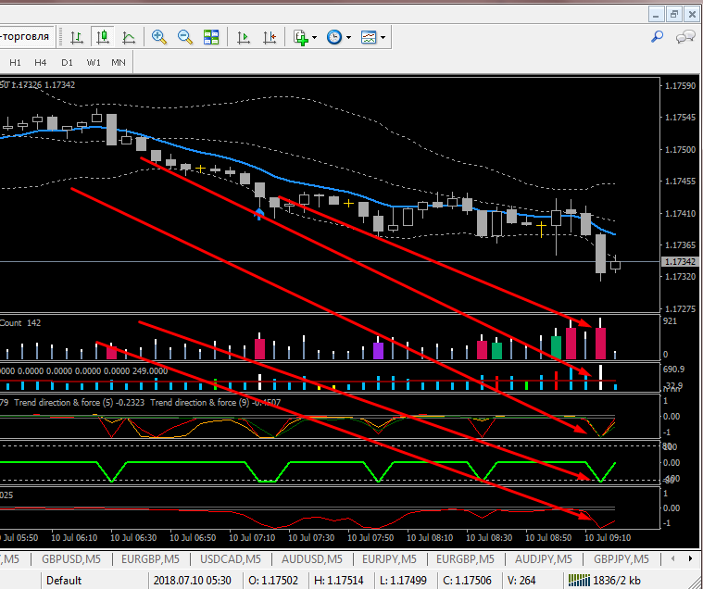Click the Trend direction & force (5) label
Image resolution: width=703 pixels, height=589 pixels.
coord(80,403)
